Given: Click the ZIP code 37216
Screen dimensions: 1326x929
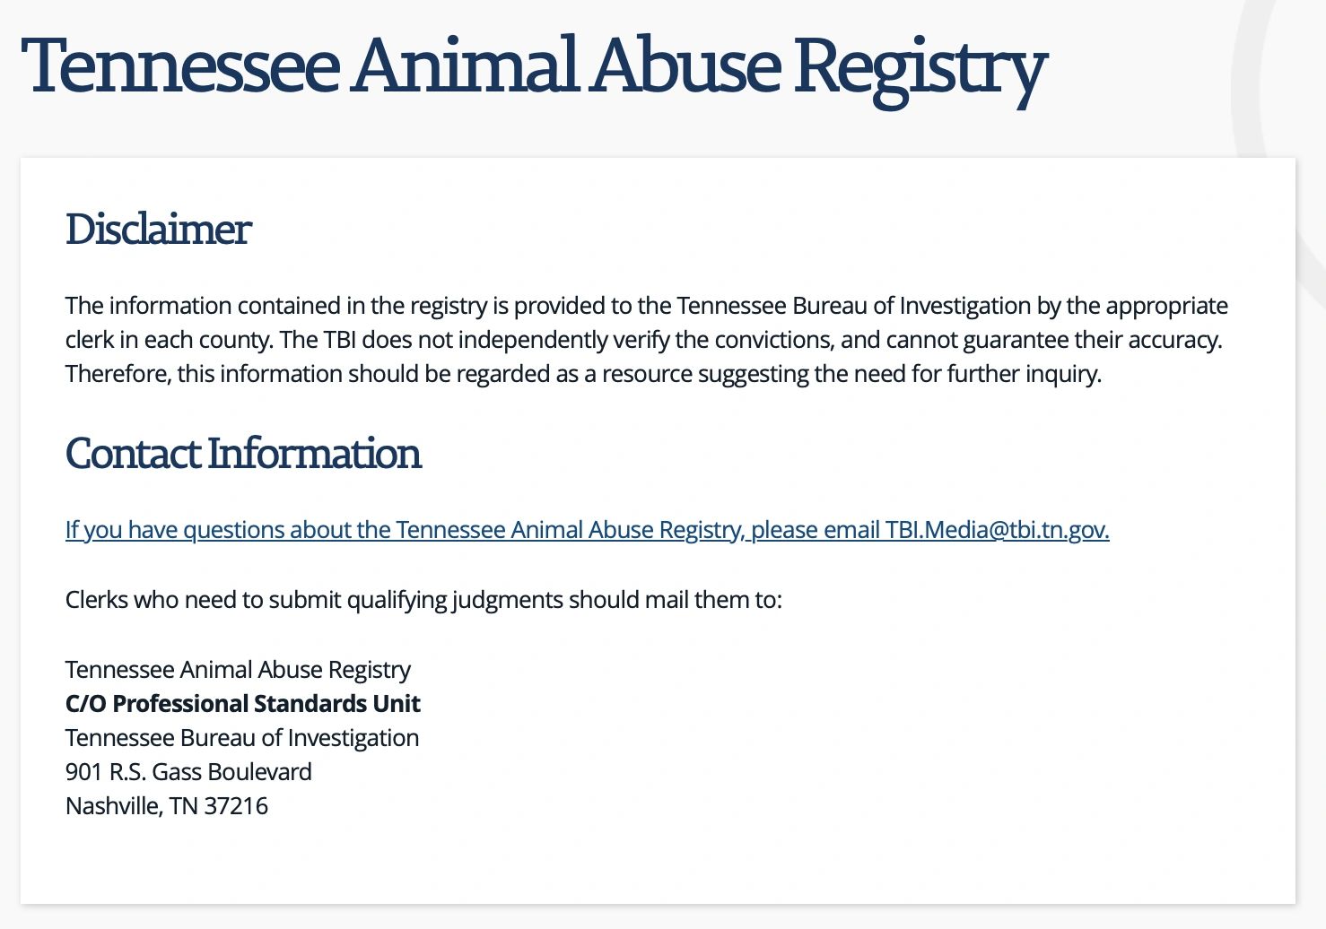Looking at the screenshot, I should tap(236, 806).
